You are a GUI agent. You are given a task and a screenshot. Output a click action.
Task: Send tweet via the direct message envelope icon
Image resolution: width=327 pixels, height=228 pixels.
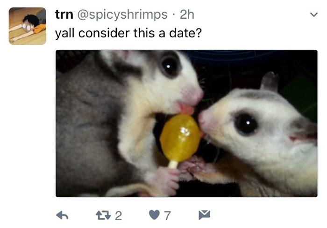[x=205, y=215]
